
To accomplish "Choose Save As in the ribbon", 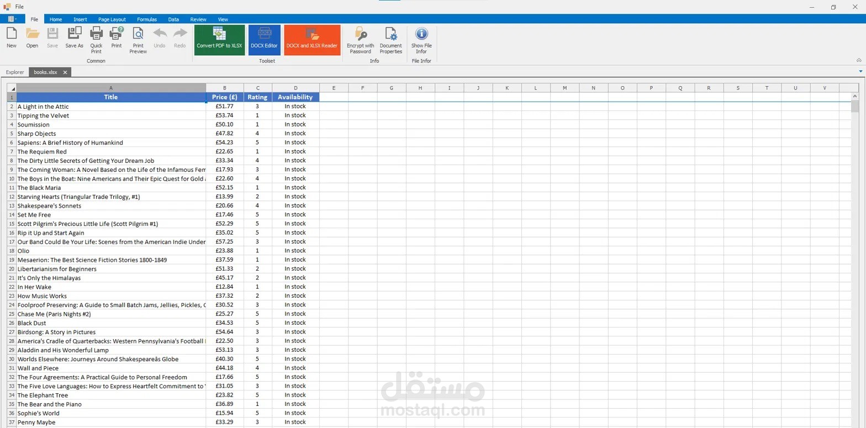I will click(74, 38).
